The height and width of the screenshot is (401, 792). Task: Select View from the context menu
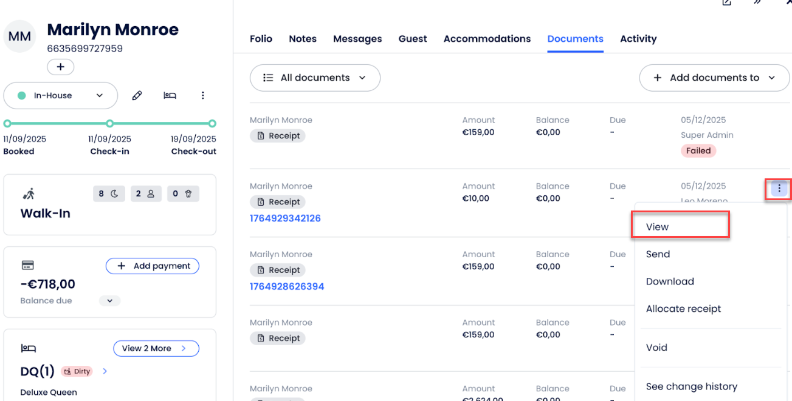click(657, 227)
